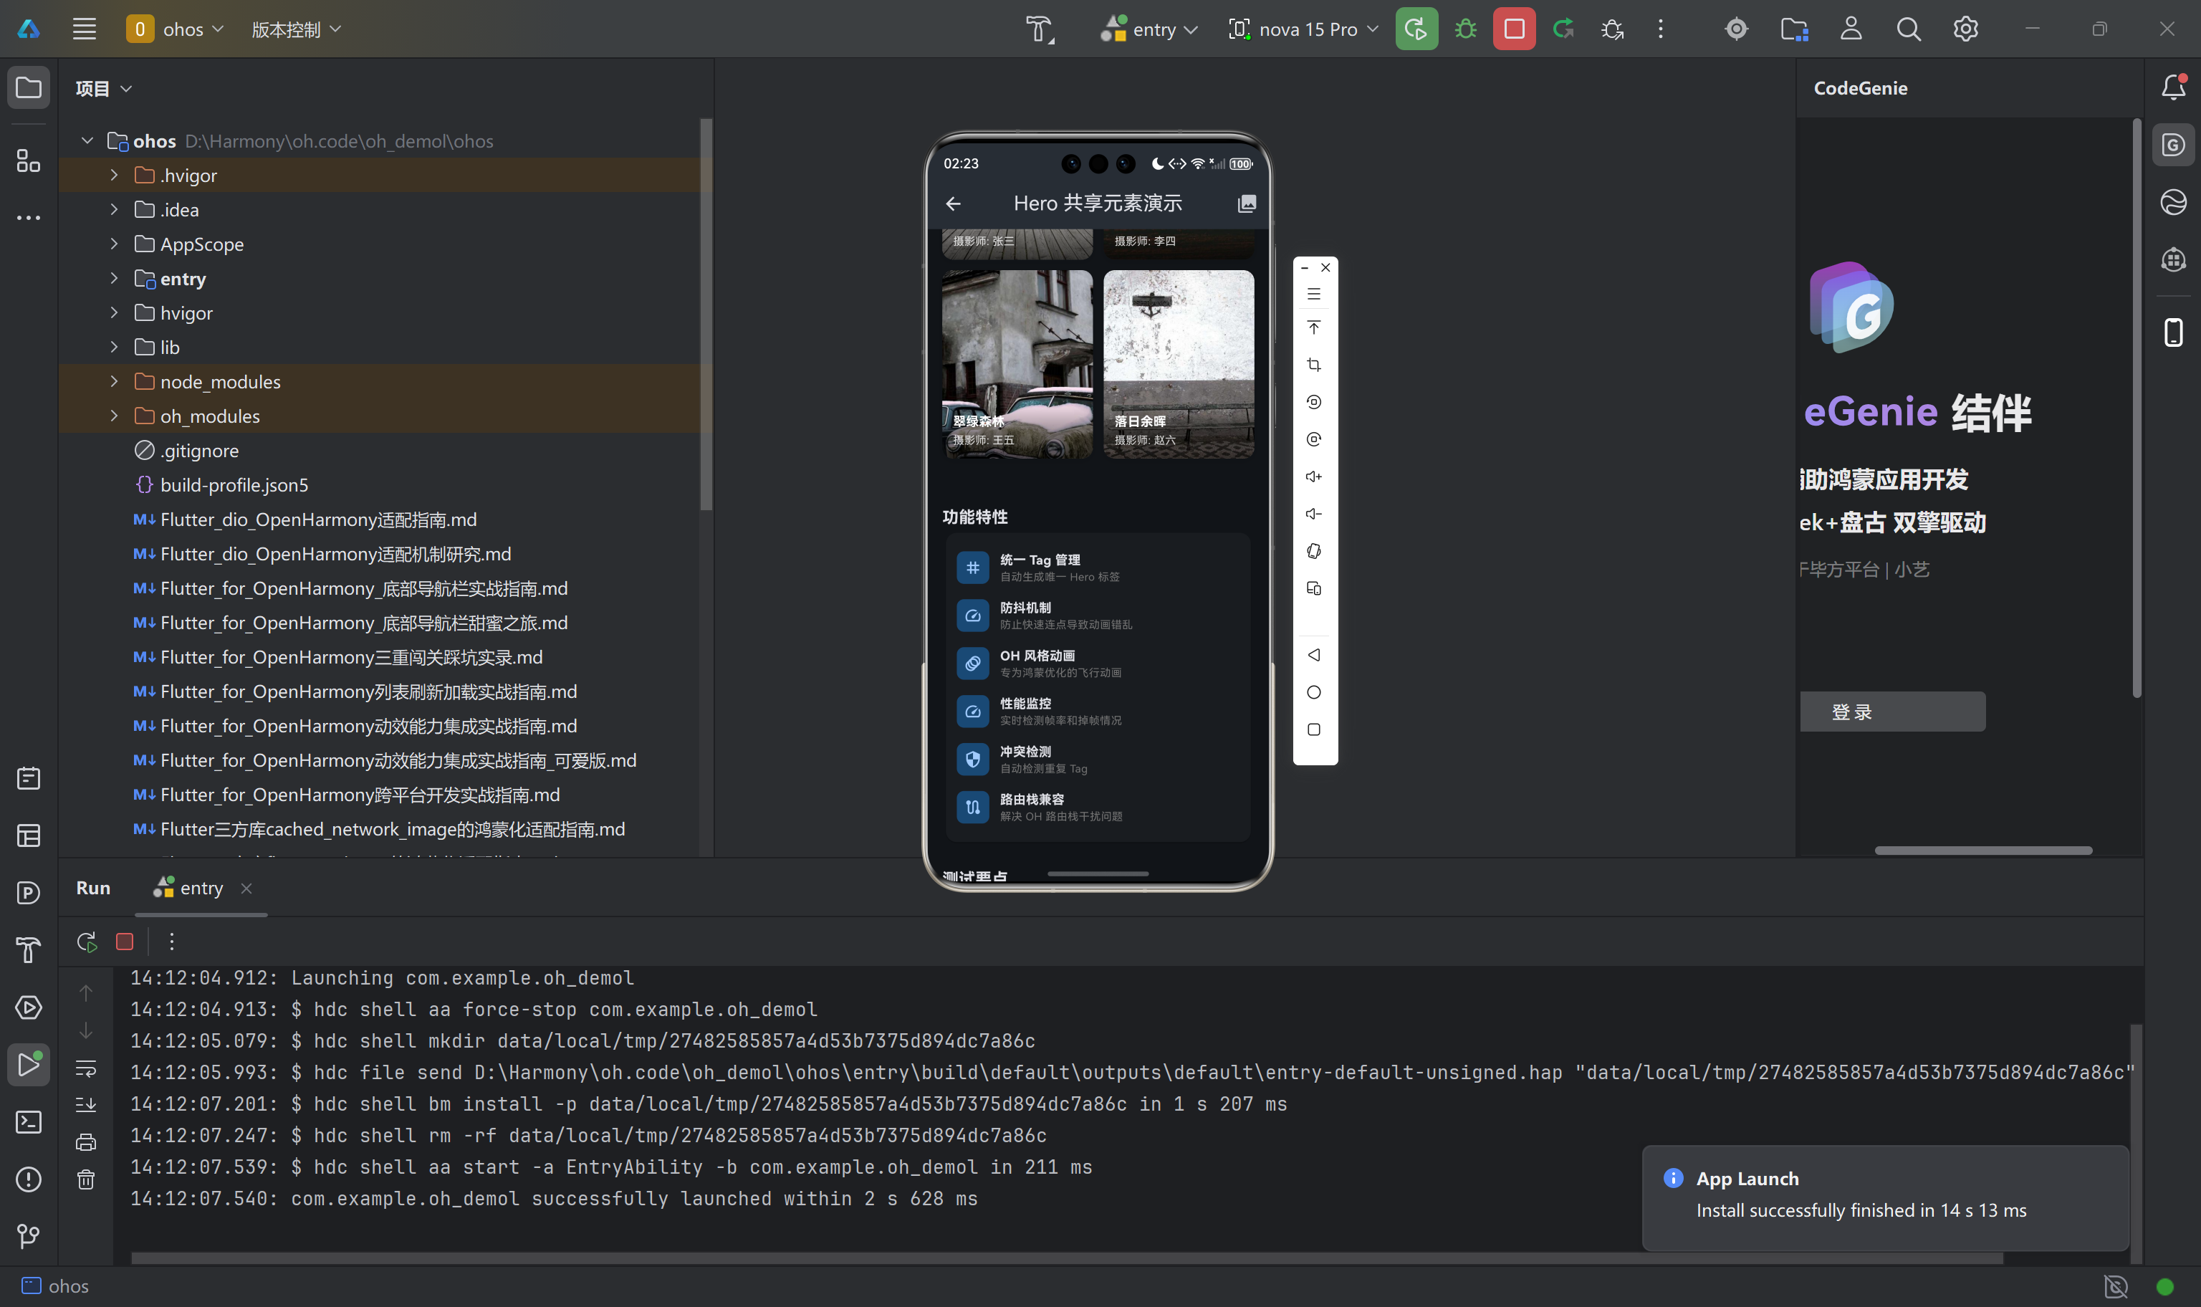Select the .gitignore file
Screen dimensions: 2201x1307
(x=199, y=451)
